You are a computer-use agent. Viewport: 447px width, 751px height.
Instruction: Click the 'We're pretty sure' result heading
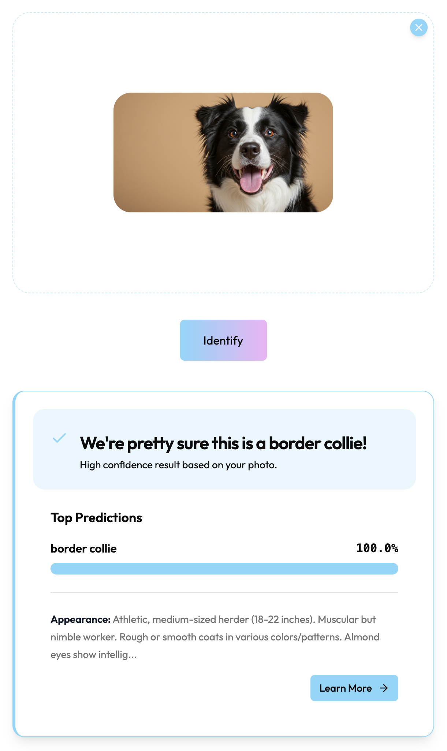(224, 443)
